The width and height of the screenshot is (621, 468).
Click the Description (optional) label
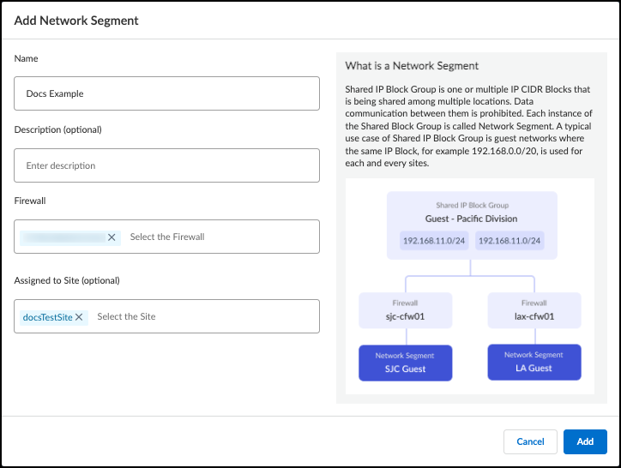pos(57,129)
